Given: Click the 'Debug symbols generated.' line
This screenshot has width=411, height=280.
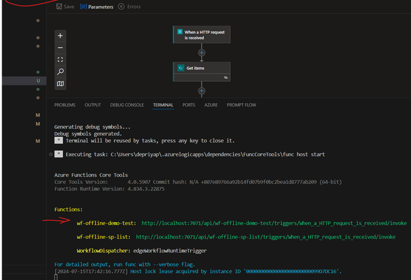Looking at the screenshot, I should tap(88, 134).
